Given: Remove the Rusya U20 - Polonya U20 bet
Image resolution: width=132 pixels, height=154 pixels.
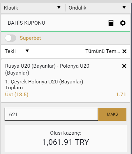Looking at the screenshot, I should tap(124, 66).
